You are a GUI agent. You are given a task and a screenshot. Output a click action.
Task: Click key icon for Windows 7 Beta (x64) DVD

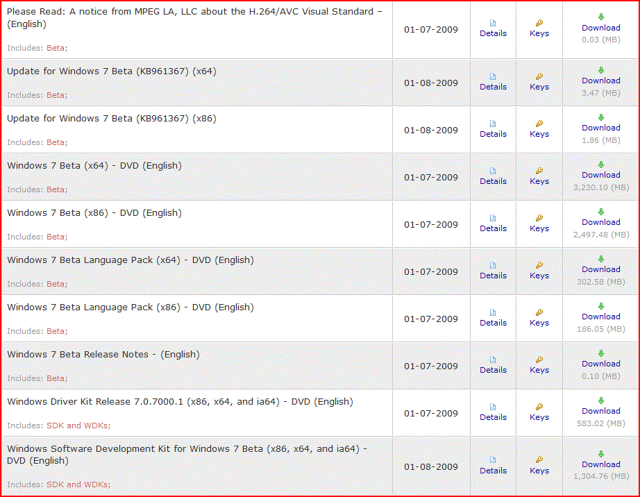point(539,171)
